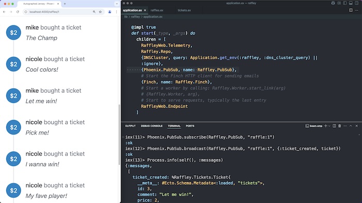
Task: Open the OUTPUT panel tab
Action: 130,126
